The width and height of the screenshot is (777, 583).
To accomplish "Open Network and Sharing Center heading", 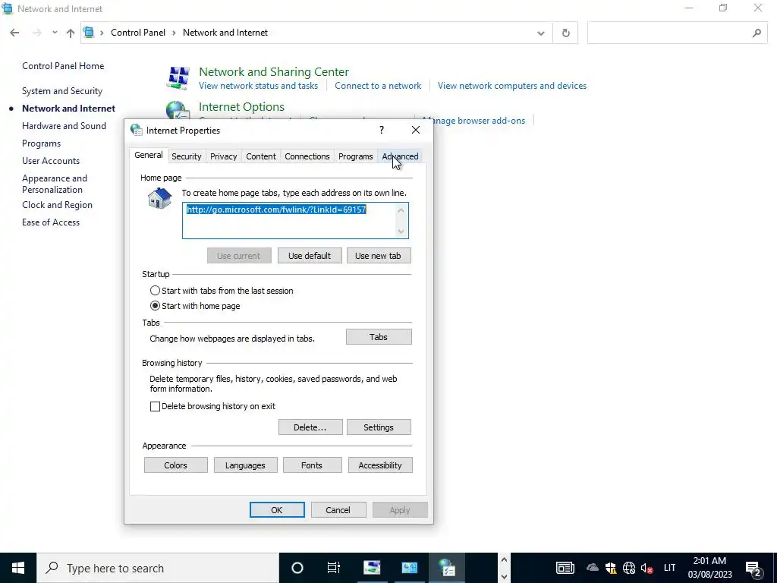I will click(x=273, y=71).
